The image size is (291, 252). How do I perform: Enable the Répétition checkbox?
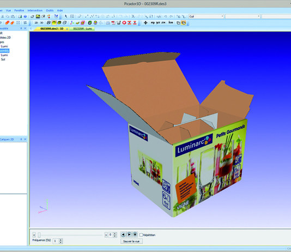tap(141, 235)
